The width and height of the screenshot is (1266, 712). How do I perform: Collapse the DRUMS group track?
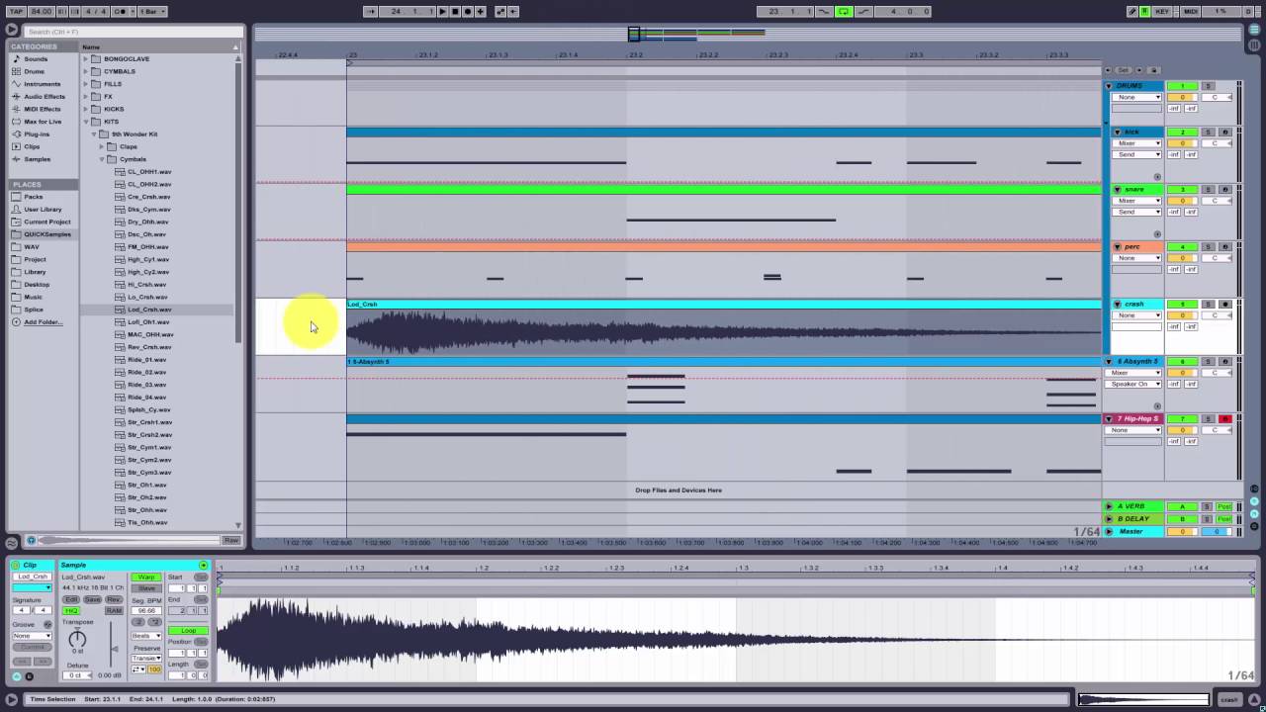click(1109, 86)
